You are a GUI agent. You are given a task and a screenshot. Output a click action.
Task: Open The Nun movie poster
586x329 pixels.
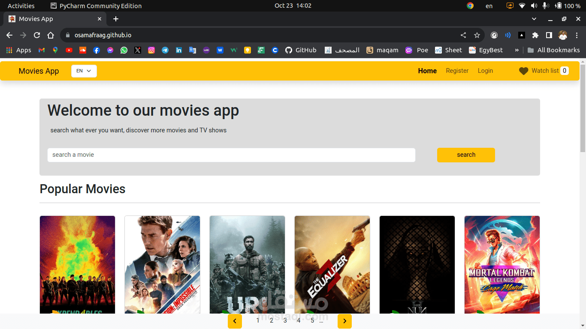[417, 264]
